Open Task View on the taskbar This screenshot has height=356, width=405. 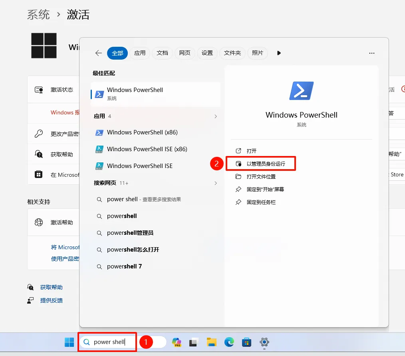(193, 342)
